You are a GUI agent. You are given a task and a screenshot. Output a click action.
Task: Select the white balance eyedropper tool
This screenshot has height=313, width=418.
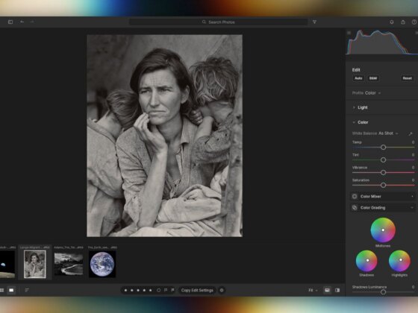point(411,133)
